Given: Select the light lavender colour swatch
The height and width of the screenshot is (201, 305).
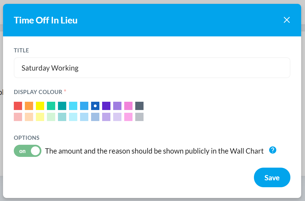Looking at the screenshot, I should [117, 117].
